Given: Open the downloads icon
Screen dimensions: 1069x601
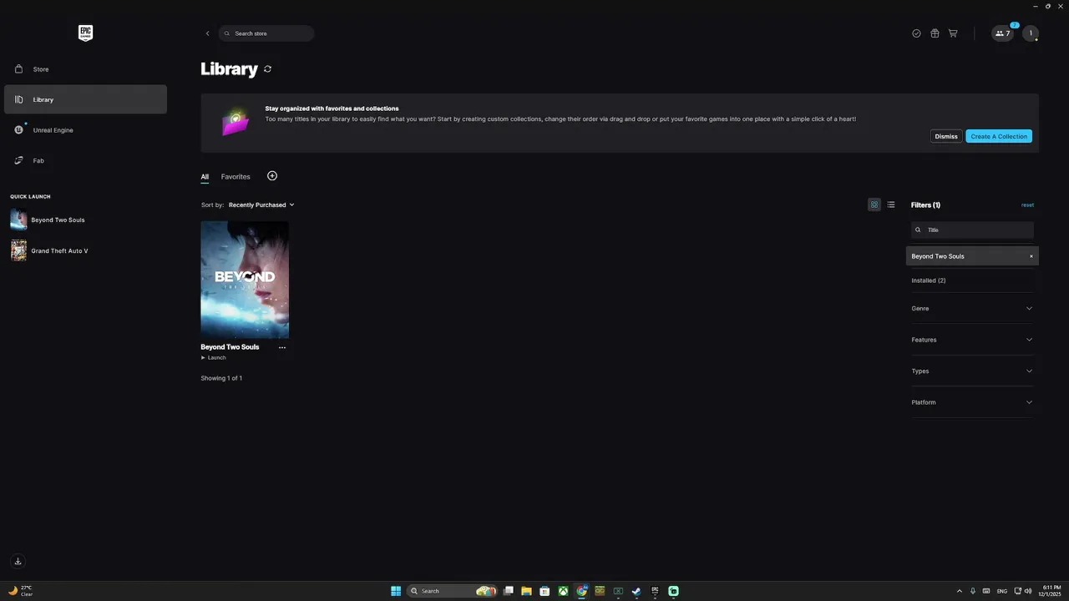Looking at the screenshot, I should [x=18, y=562].
